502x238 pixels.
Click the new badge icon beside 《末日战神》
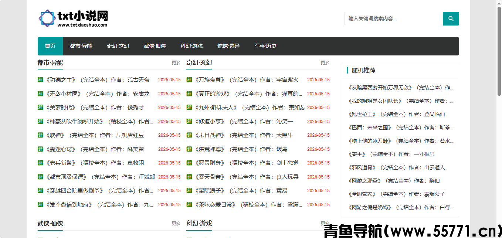click(189, 135)
